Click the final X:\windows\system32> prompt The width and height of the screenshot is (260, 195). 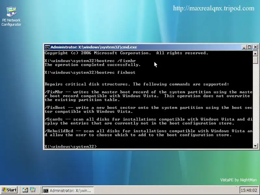(x=71, y=147)
